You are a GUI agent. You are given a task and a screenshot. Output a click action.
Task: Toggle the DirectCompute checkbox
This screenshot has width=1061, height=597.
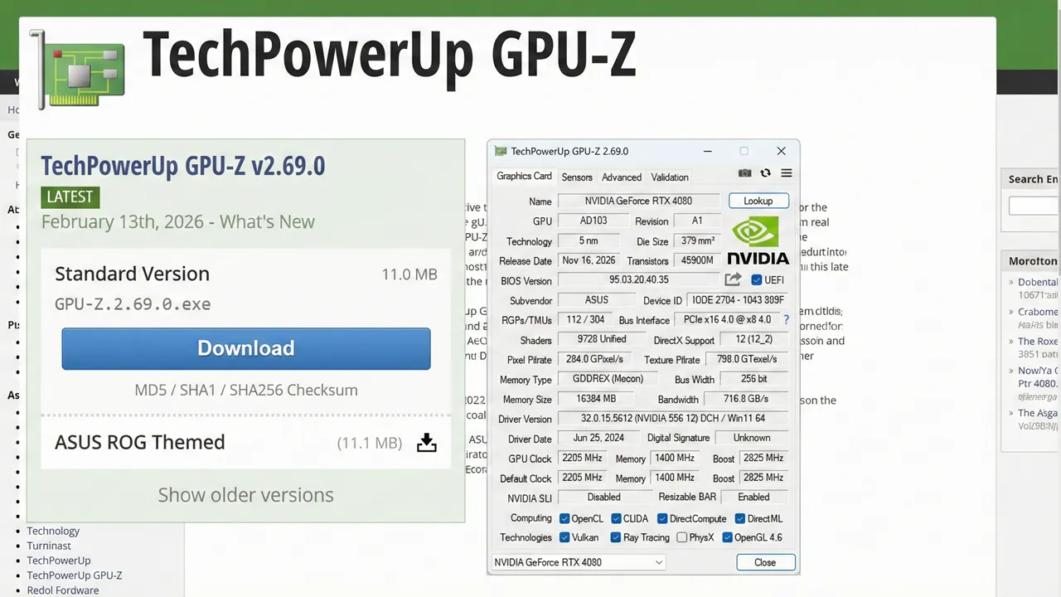pos(662,519)
